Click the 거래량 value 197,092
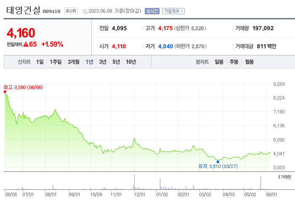Image resolution: width=295 pixels, height=202 pixels. coord(263,29)
